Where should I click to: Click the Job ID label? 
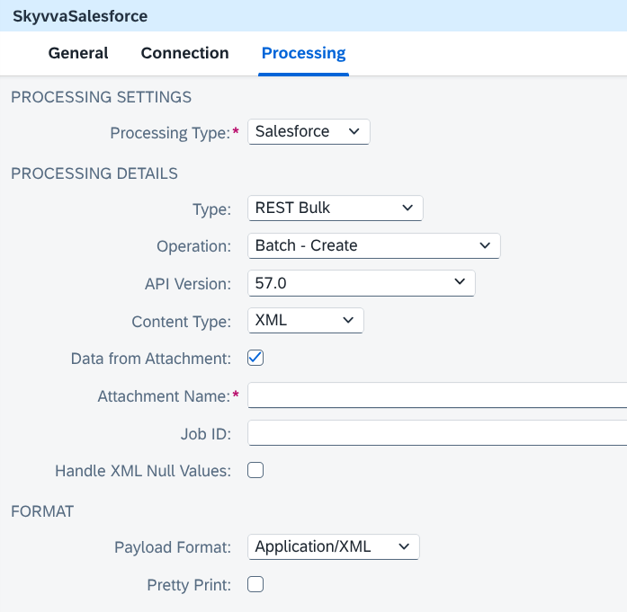tap(206, 434)
